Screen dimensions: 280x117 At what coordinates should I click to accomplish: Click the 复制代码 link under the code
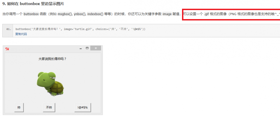point(21,34)
